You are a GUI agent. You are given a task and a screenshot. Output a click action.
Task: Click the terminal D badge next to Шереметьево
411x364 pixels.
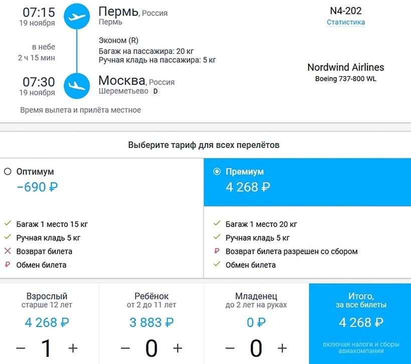click(155, 91)
